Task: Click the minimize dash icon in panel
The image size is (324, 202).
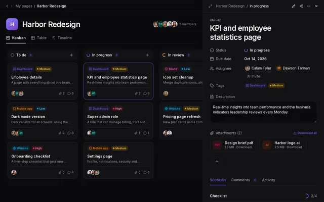Action: (309, 6)
